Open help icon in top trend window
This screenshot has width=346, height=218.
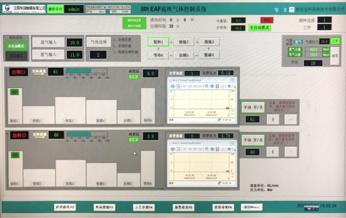[x=173, y=86]
